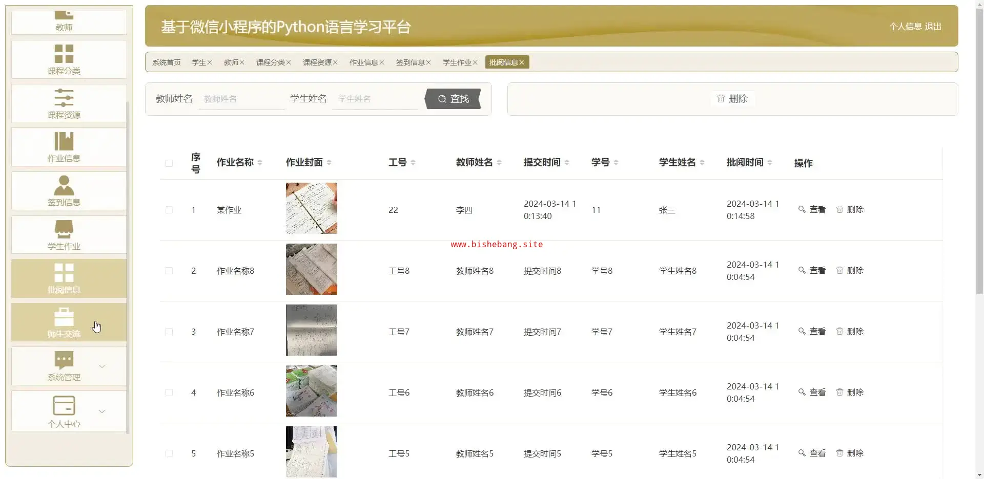Click 查看 for 作业名称8 row
The width and height of the screenshot is (984, 479).
point(812,270)
